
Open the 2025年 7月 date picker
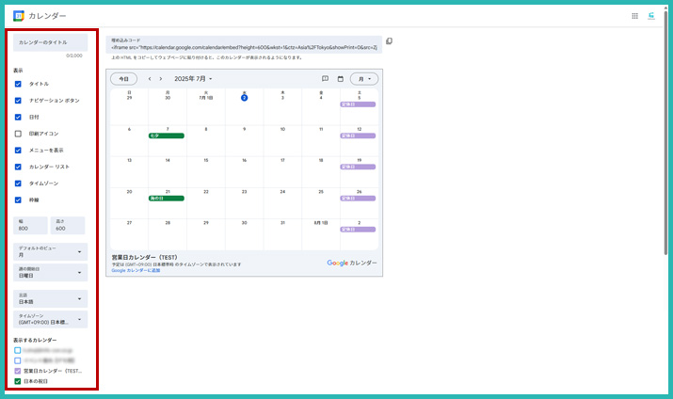coord(195,79)
